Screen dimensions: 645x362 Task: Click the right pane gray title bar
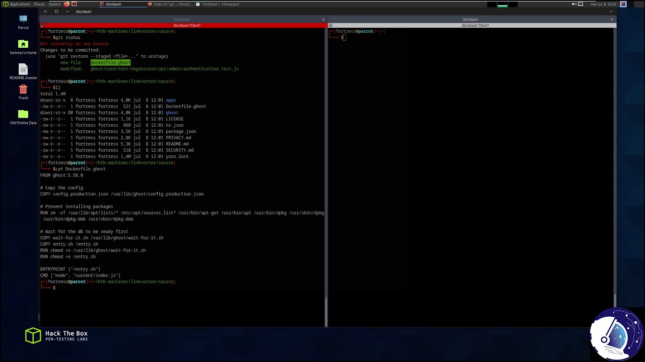point(474,26)
